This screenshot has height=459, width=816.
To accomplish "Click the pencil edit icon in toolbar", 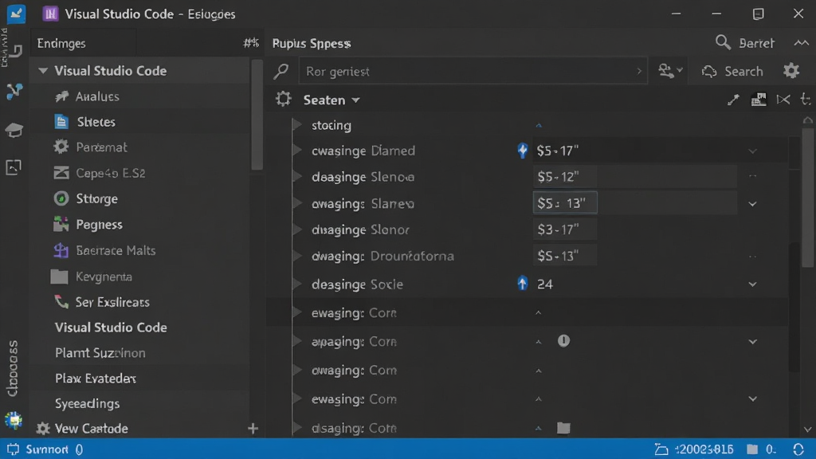I will 733,100.
